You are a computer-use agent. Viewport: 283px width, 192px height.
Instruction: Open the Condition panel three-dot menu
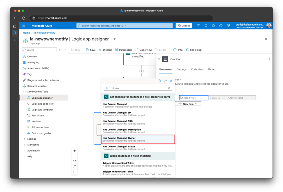coord(270,59)
